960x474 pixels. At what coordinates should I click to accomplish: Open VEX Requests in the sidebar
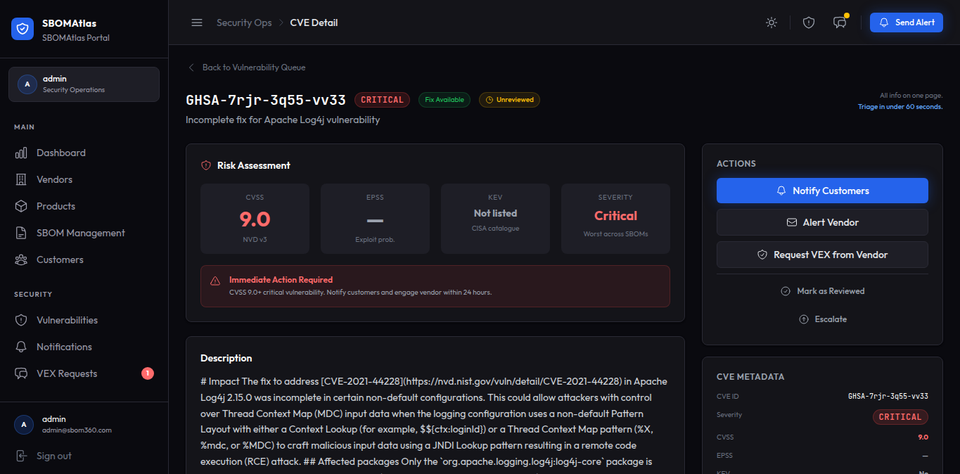click(84, 373)
